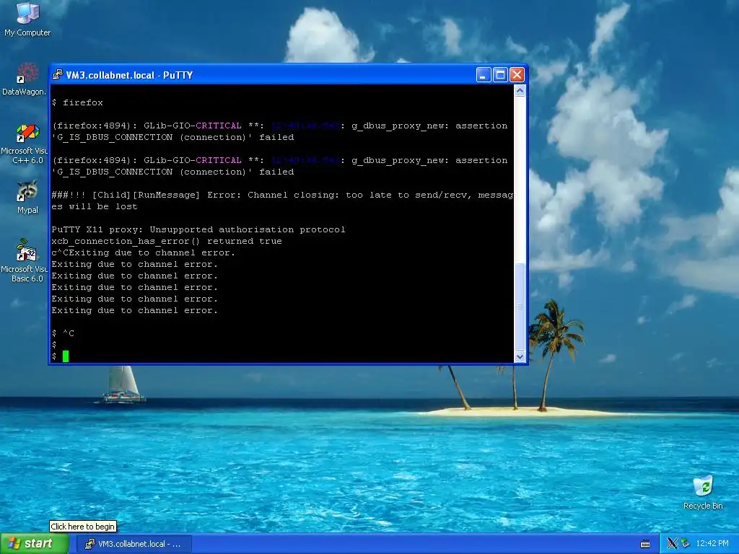
Task: Click the 12:42 PM system clock
Action: (712, 544)
